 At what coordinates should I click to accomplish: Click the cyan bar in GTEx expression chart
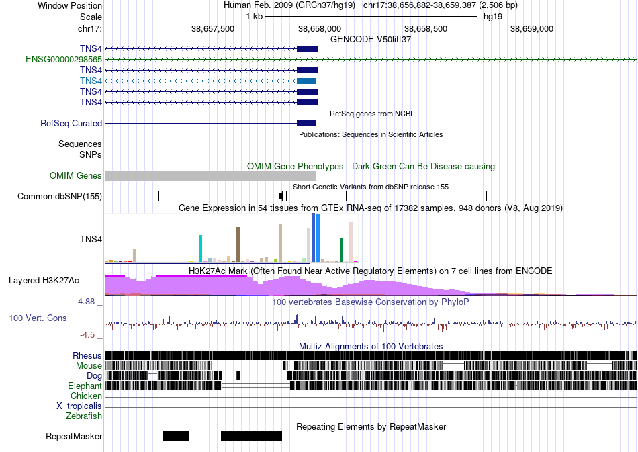coord(200,248)
